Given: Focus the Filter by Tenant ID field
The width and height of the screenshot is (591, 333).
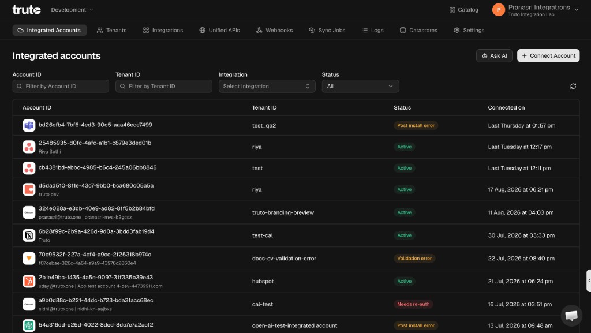Looking at the screenshot, I should pyautogui.click(x=163, y=86).
